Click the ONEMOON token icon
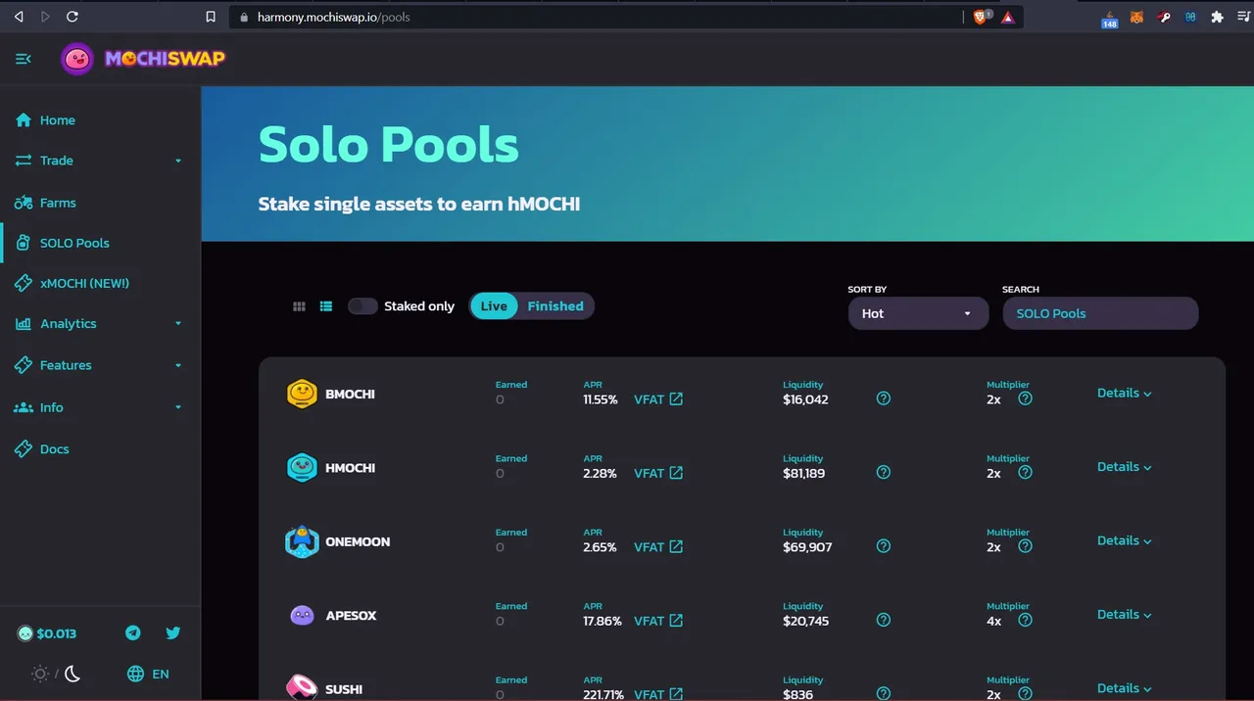The width and height of the screenshot is (1254, 701). coord(302,541)
